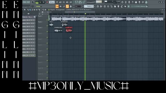Open the chat bubble icon
The image size is (166, 93).
coord(143,2)
